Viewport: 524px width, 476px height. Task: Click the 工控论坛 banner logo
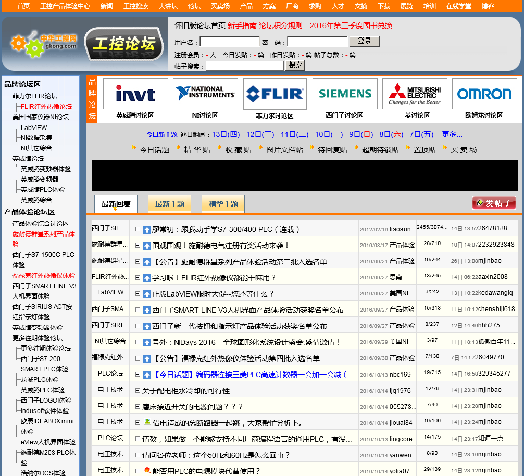pos(123,44)
